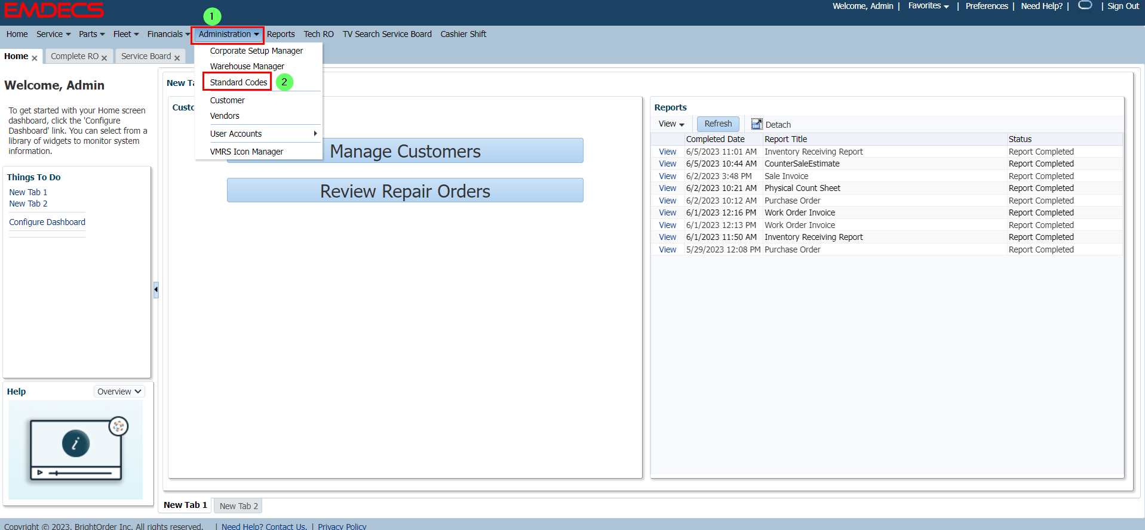The height and width of the screenshot is (530, 1145).
Task: Expand the Favorites dropdown
Action: coord(928,6)
